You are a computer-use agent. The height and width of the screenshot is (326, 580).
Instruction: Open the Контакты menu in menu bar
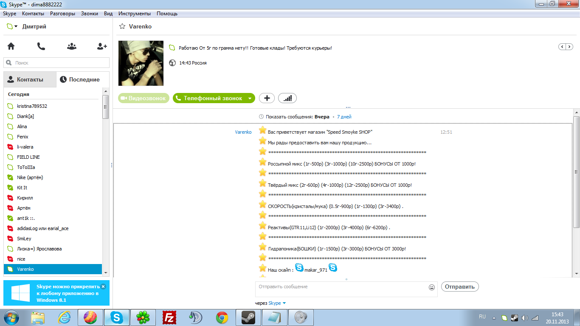33,14
